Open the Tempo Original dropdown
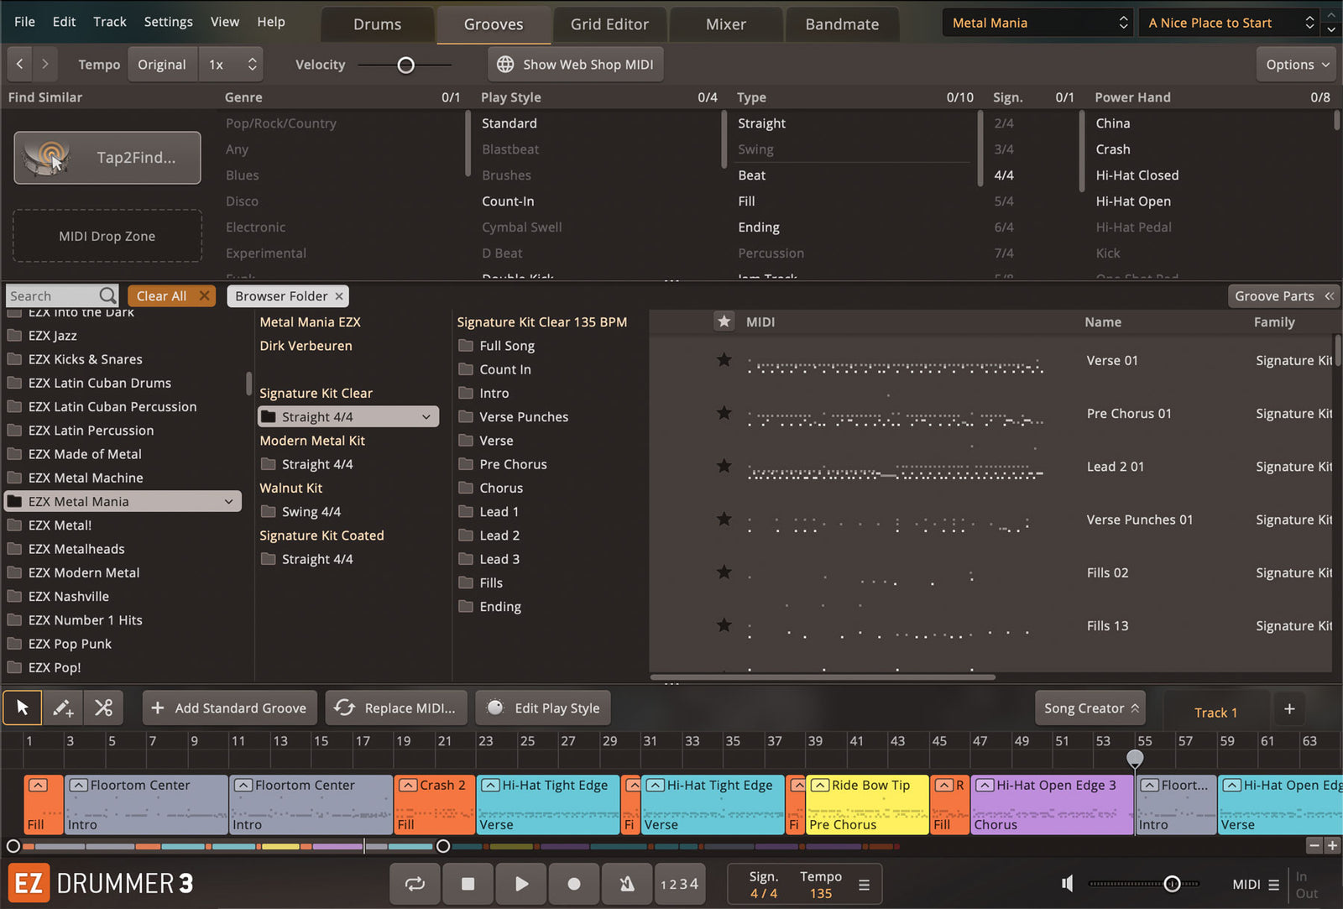The height and width of the screenshot is (909, 1343). [x=162, y=65]
